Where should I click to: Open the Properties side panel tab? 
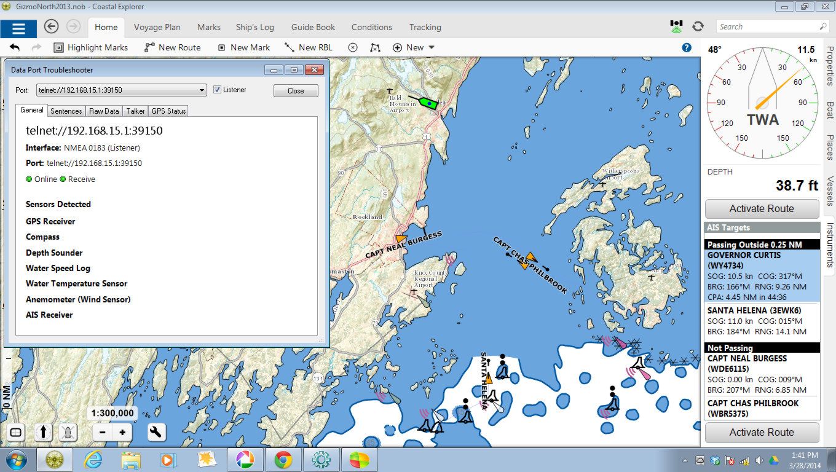click(830, 66)
